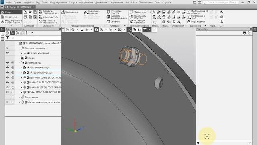Expand Сопряжения tree node
Image resolution: width=257 pixels, height=145 pixels.
coord(20,97)
